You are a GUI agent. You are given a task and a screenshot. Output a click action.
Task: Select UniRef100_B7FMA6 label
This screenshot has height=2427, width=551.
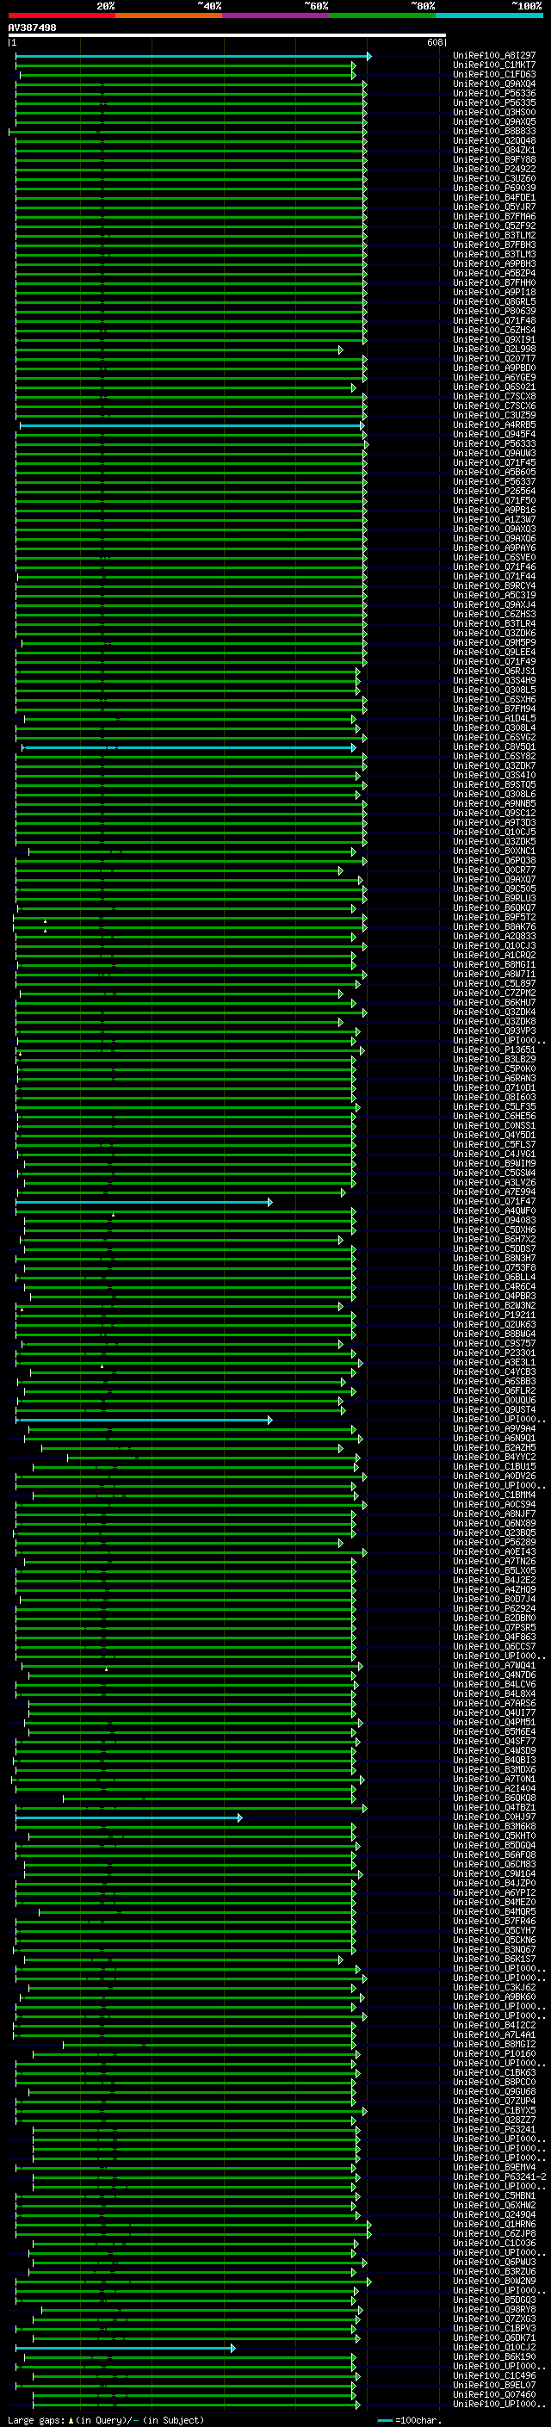[494, 218]
